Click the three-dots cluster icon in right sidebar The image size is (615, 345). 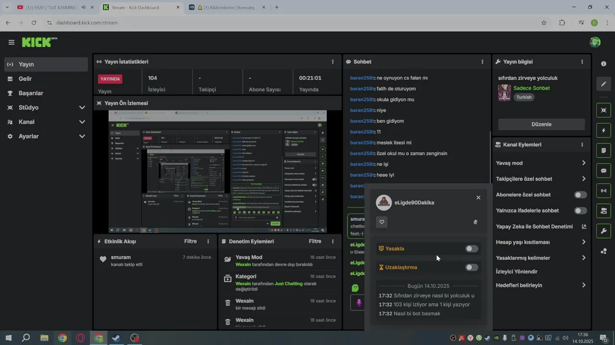[x=603, y=252]
